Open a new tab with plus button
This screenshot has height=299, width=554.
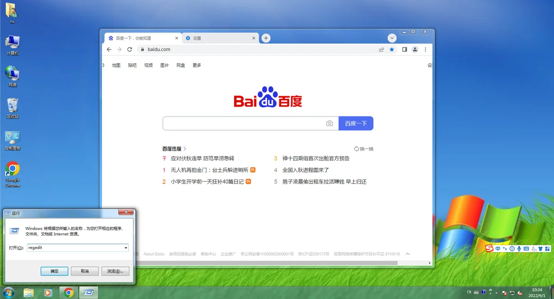point(266,38)
